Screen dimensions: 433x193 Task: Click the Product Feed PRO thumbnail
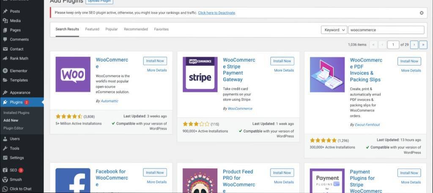coord(200,181)
